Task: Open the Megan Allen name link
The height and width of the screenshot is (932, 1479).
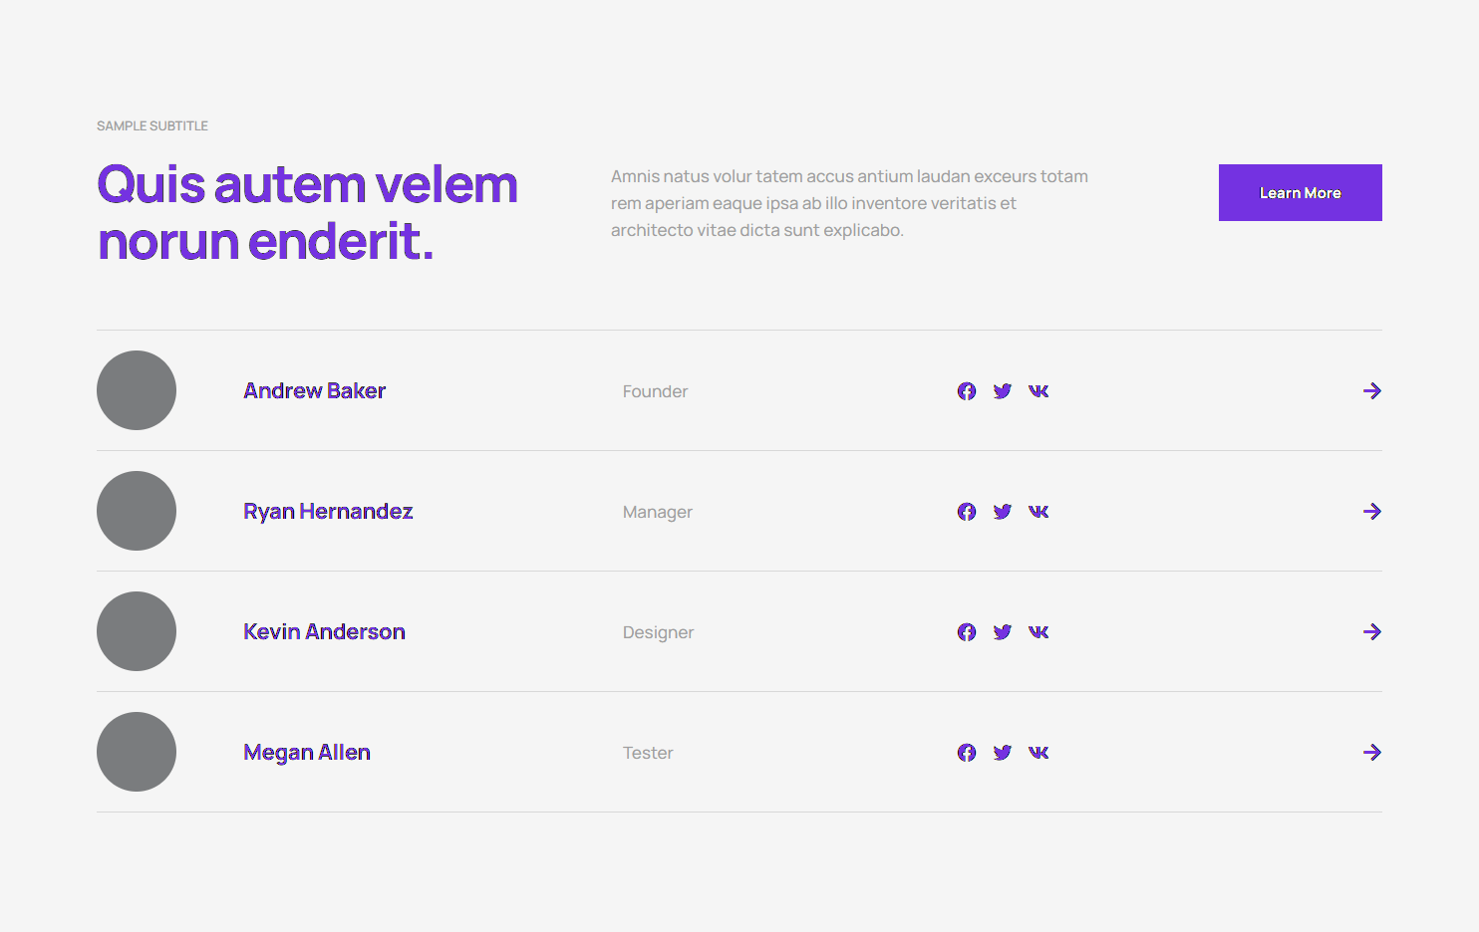Action: [307, 753]
